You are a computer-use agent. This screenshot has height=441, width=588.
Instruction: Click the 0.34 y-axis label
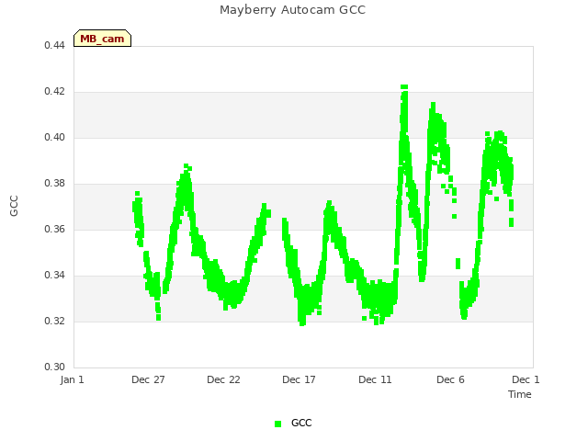coord(54,276)
